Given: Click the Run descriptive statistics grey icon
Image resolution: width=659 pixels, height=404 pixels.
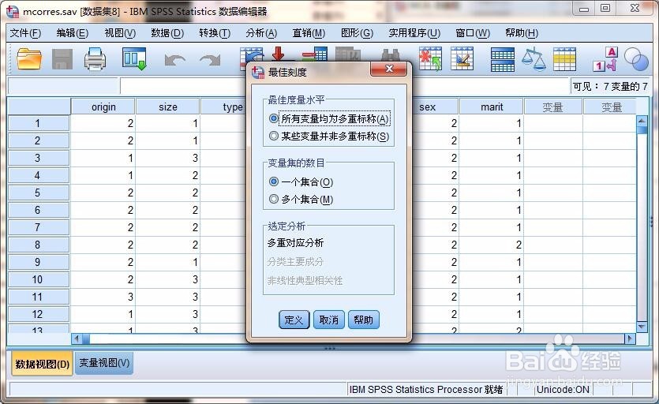Looking at the screenshot, I should coord(348,54).
